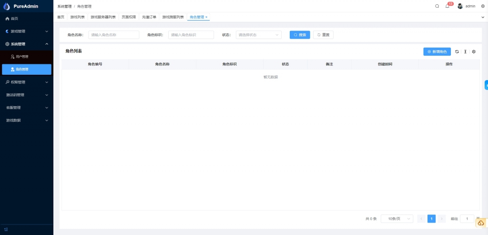Click the PureAdmin water-drop logo
This screenshot has height=235, width=488.
[x=7, y=6]
